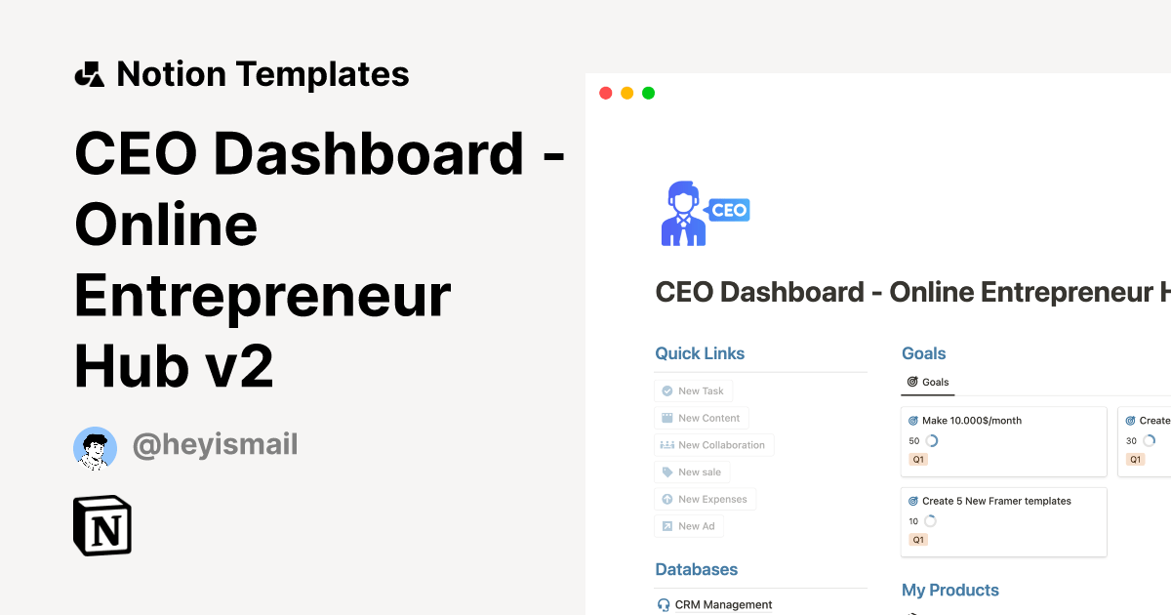Click the target icon beside Make 10.000$/month

pos(913,421)
